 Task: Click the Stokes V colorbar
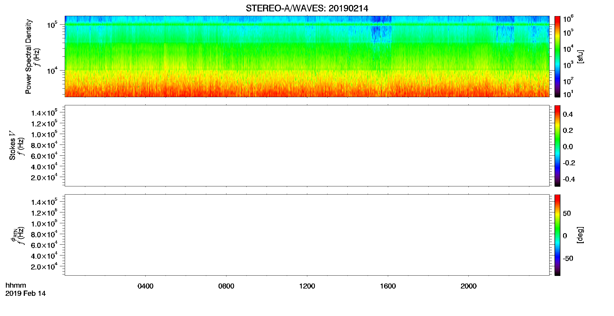pyautogui.click(x=557, y=146)
